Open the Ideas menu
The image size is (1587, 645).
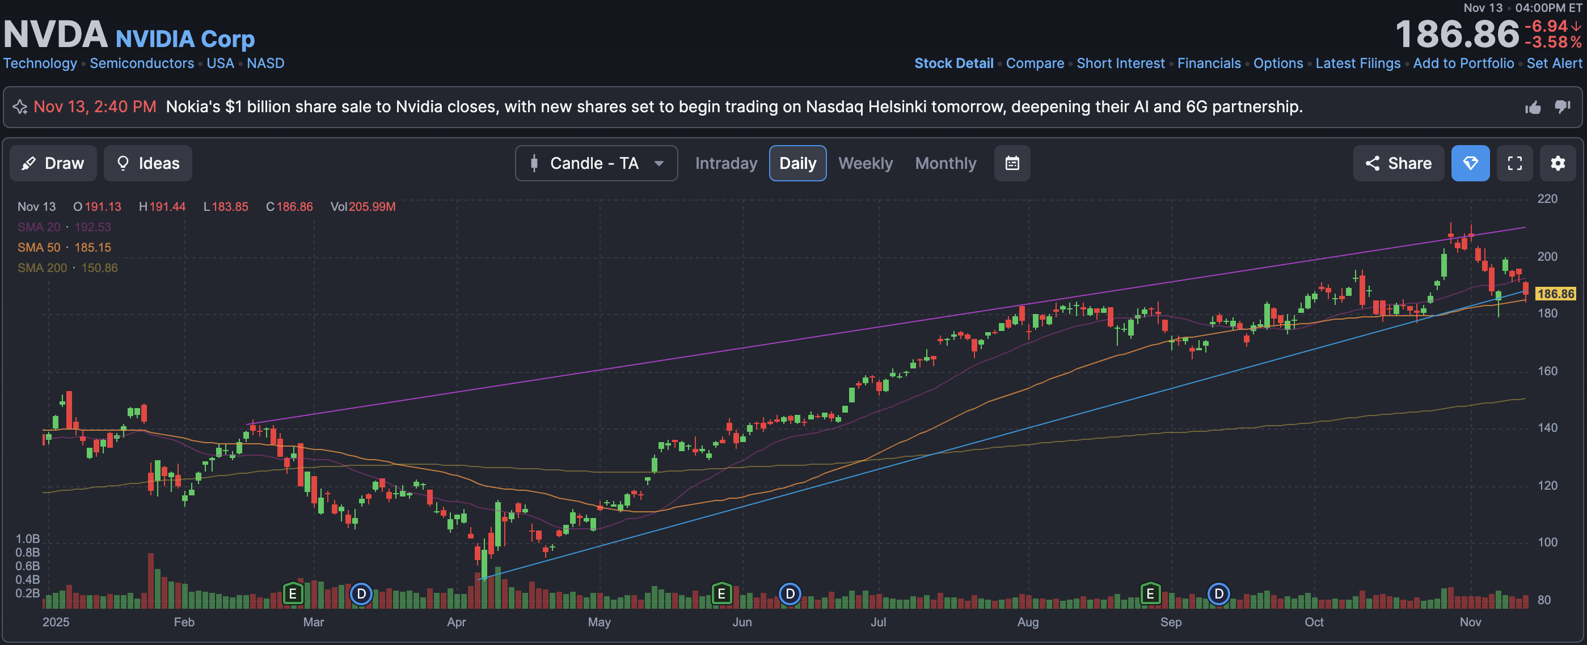[148, 163]
